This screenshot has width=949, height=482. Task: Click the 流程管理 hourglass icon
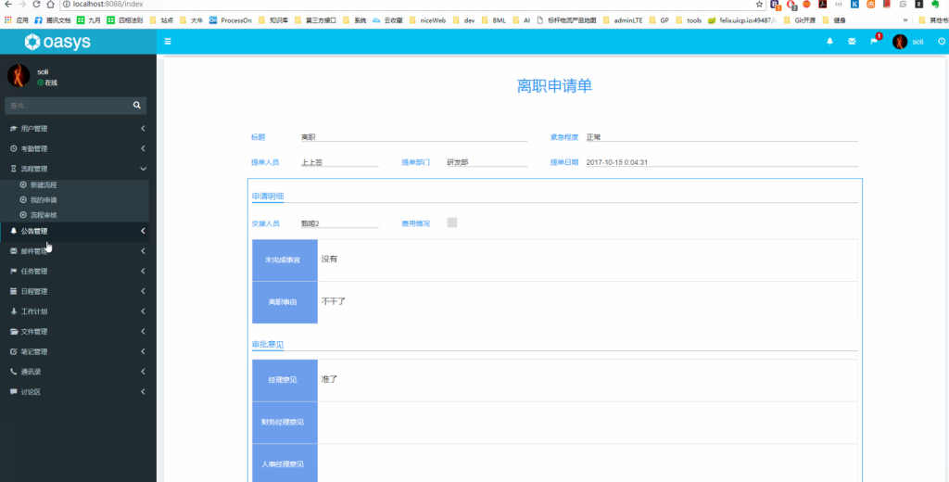[14, 169]
